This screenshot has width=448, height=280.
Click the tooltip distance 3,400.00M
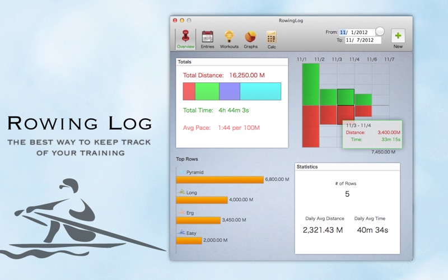coord(389,133)
